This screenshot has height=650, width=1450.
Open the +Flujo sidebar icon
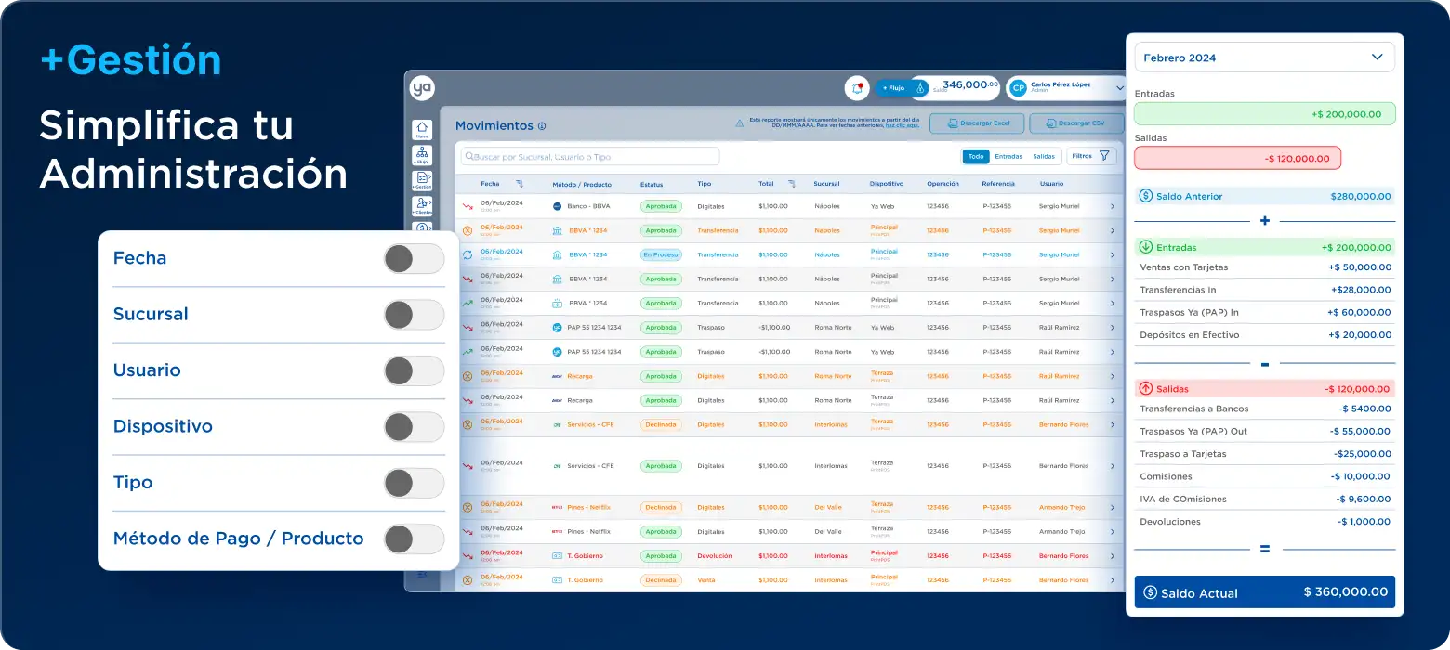point(422,155)
